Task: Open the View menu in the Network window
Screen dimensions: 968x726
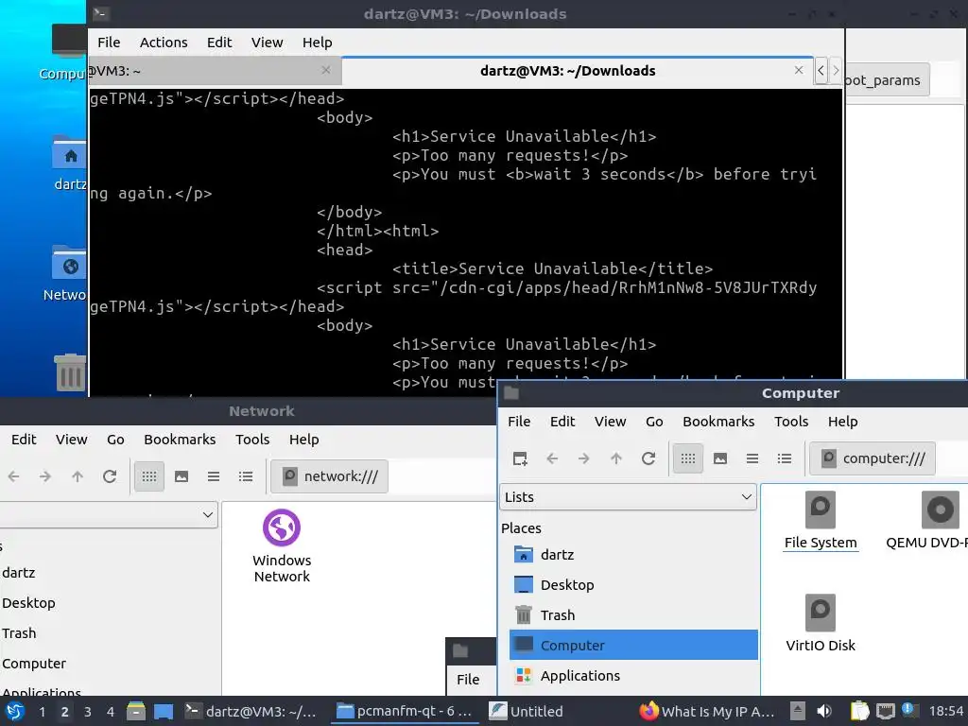Action: click(72, 440)
